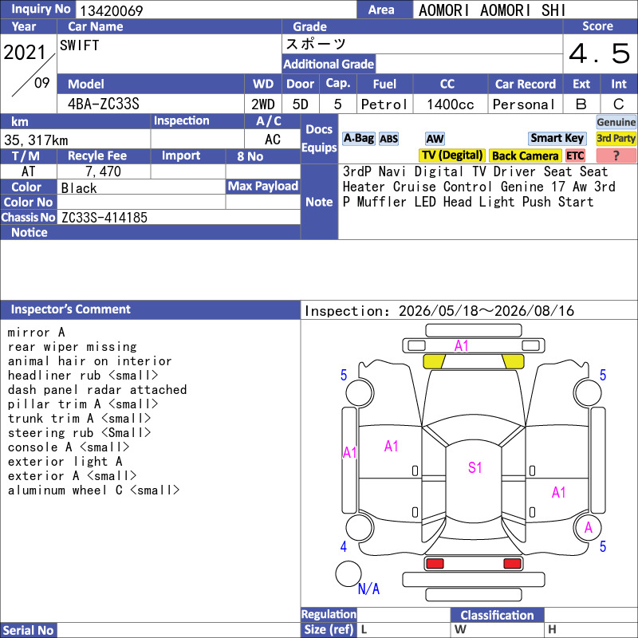This screenshot has width=638, height=638.
Task: Click the Back Camera badge
Action: (x=525, y=156)
